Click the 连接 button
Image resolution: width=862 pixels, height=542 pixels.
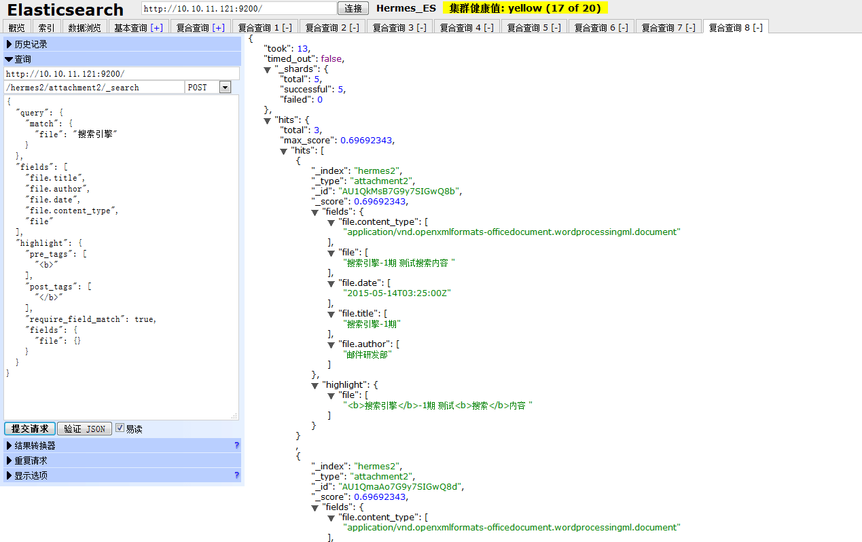click(x=353, y=8)
